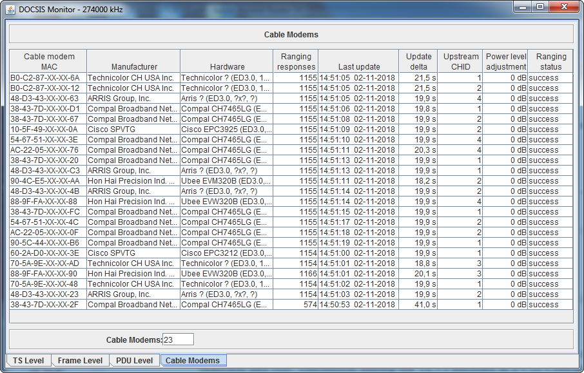This screenshot has height=373, width=584.
Task: Click update delta value 18,8 s
Action: (x=418, y=263)
